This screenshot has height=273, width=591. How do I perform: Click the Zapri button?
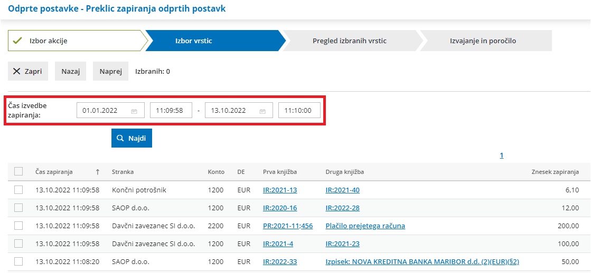tap(28, 72)
